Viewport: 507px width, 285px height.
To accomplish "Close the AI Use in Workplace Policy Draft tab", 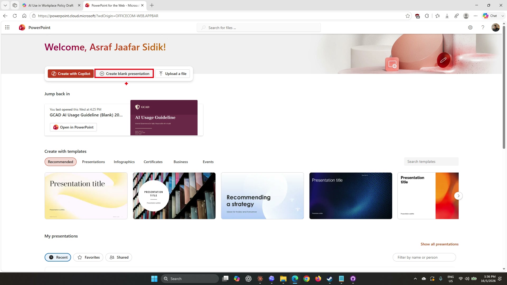I will click(x=79, y=5).
